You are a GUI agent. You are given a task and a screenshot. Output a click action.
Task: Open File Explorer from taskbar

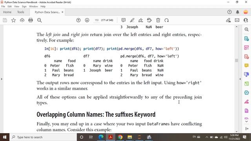coord(130,137)
